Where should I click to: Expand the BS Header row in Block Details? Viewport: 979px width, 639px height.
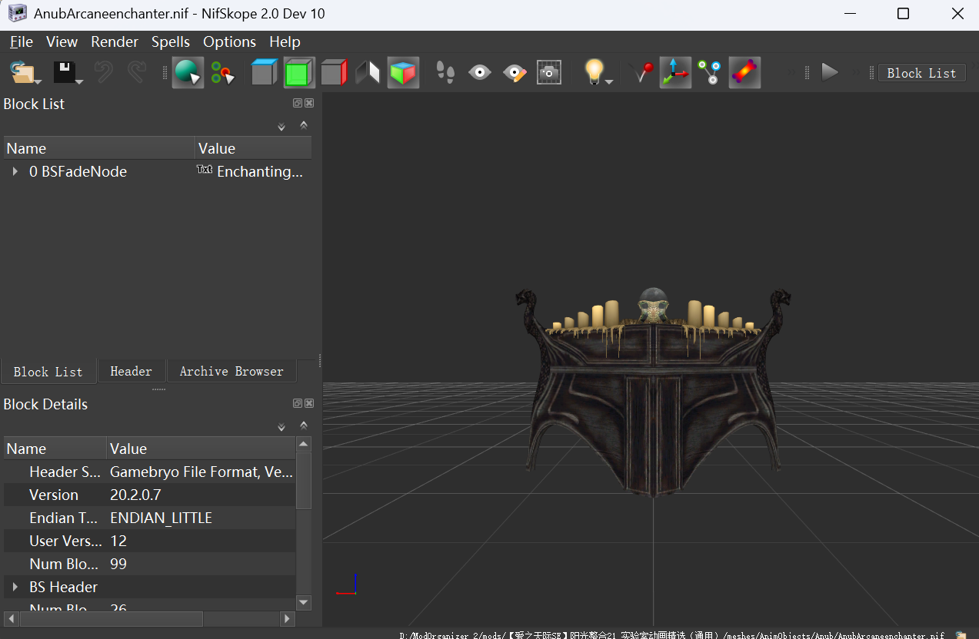pyautogui.click(x=15, y=587)
